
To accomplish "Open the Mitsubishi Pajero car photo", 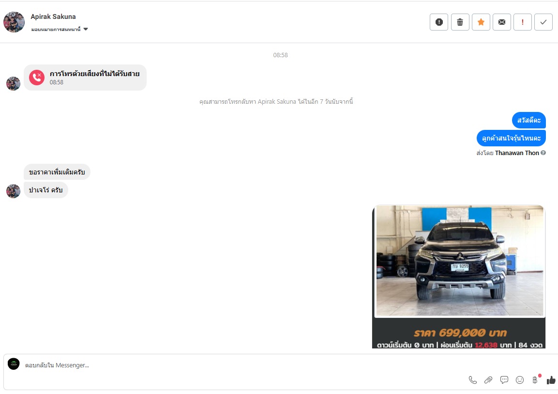I will point(460,261).
